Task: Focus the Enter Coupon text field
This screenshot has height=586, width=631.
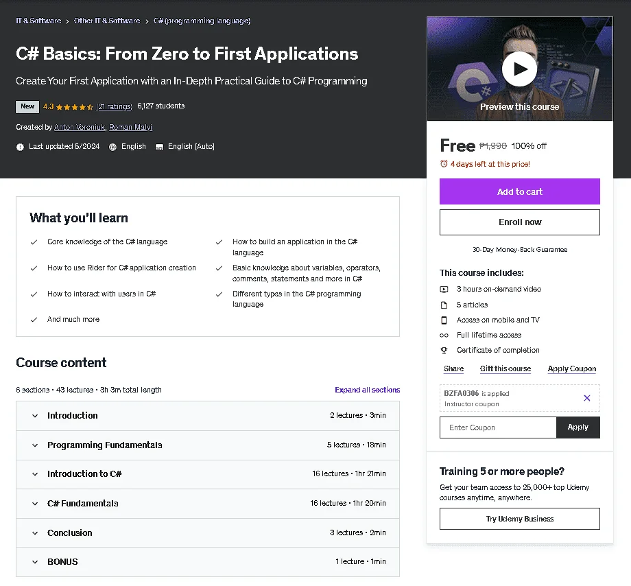Action: pyautogui.click(x=498, y=427)
